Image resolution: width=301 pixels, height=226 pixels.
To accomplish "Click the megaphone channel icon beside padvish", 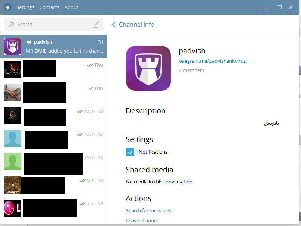I will (x=29, y=42).
